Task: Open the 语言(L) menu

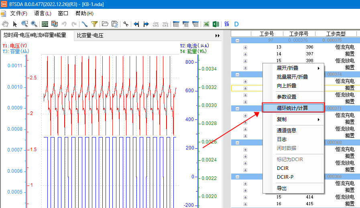Action: tap(43, 14)
